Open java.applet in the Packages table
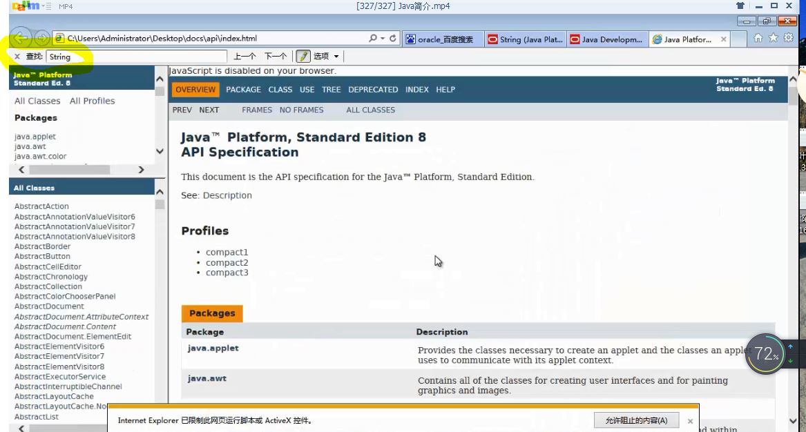Viewport: 806px width, 432px height. click(213, 348)
